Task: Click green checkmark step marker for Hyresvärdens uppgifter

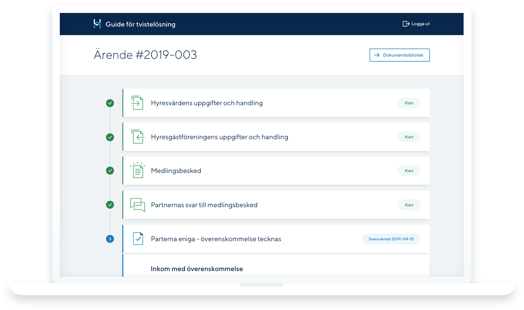Action: tap(110, 103)
